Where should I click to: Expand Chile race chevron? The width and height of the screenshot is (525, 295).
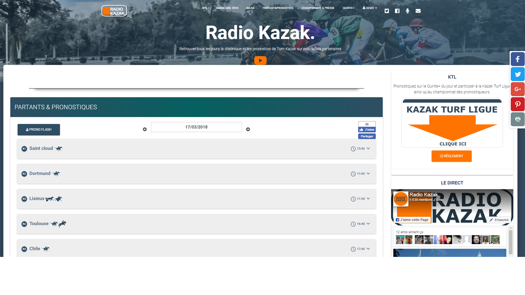(x=368, y=249)
